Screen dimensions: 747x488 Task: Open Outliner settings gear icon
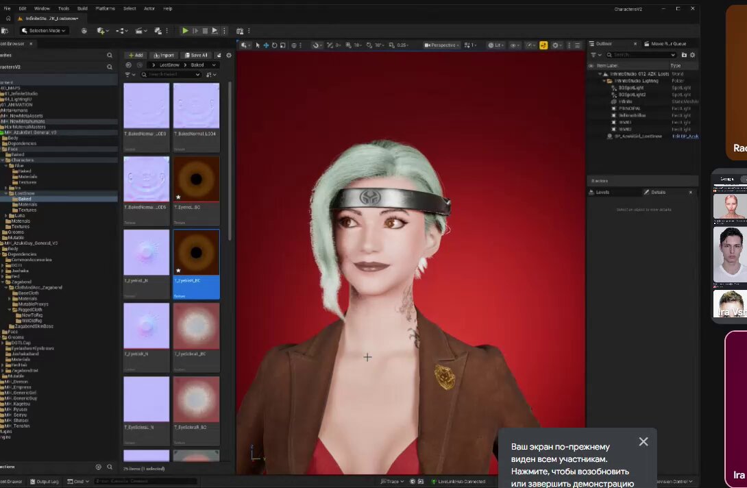pos(692,55)
